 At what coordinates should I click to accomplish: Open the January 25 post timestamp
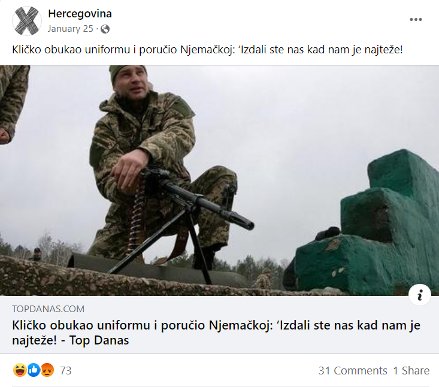click(x=70, y=29)
